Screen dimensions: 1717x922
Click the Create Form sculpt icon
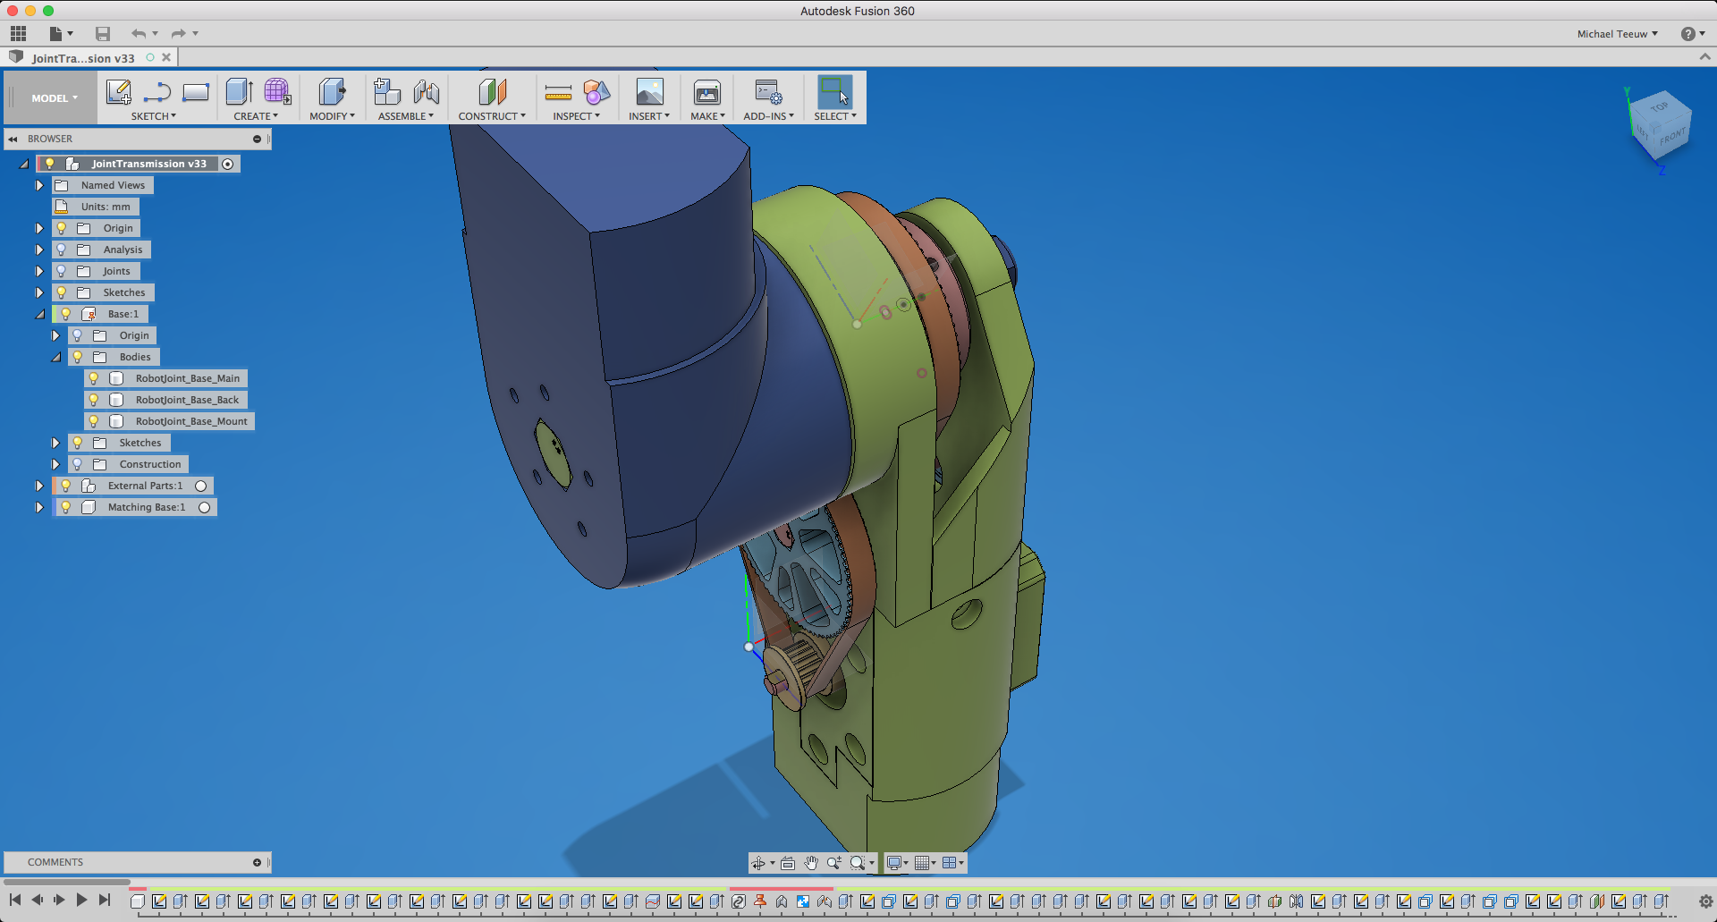click(277, 92)
